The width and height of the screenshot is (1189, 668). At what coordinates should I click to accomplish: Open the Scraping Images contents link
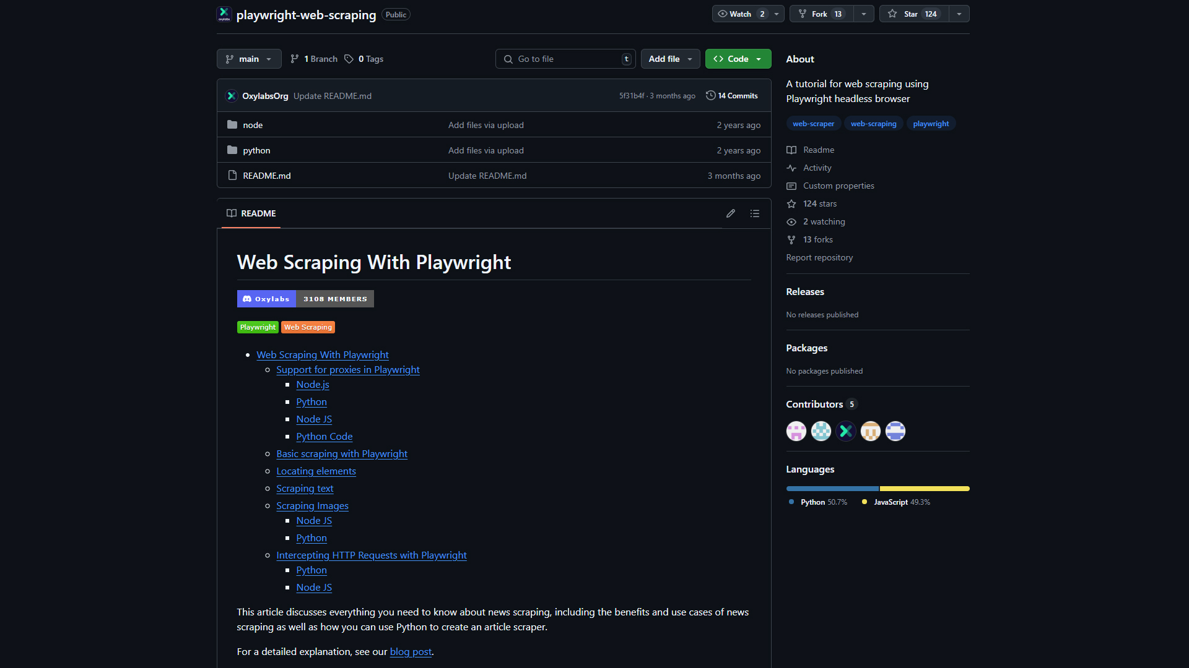pyautogui.click(x=312, y=506)
